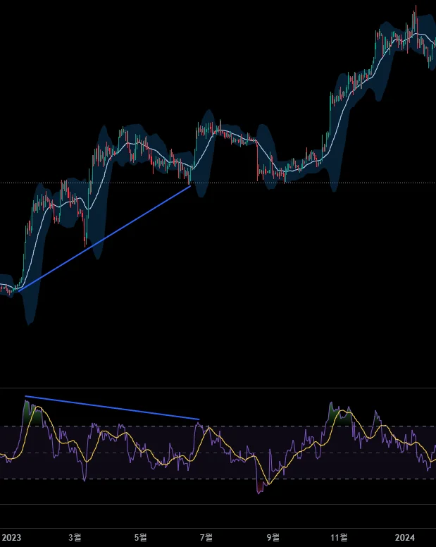The height and width of the screenshot is (547, 436).
Task: Select the ascending blue trendline on price chart
Action: (x=104, y=238)
